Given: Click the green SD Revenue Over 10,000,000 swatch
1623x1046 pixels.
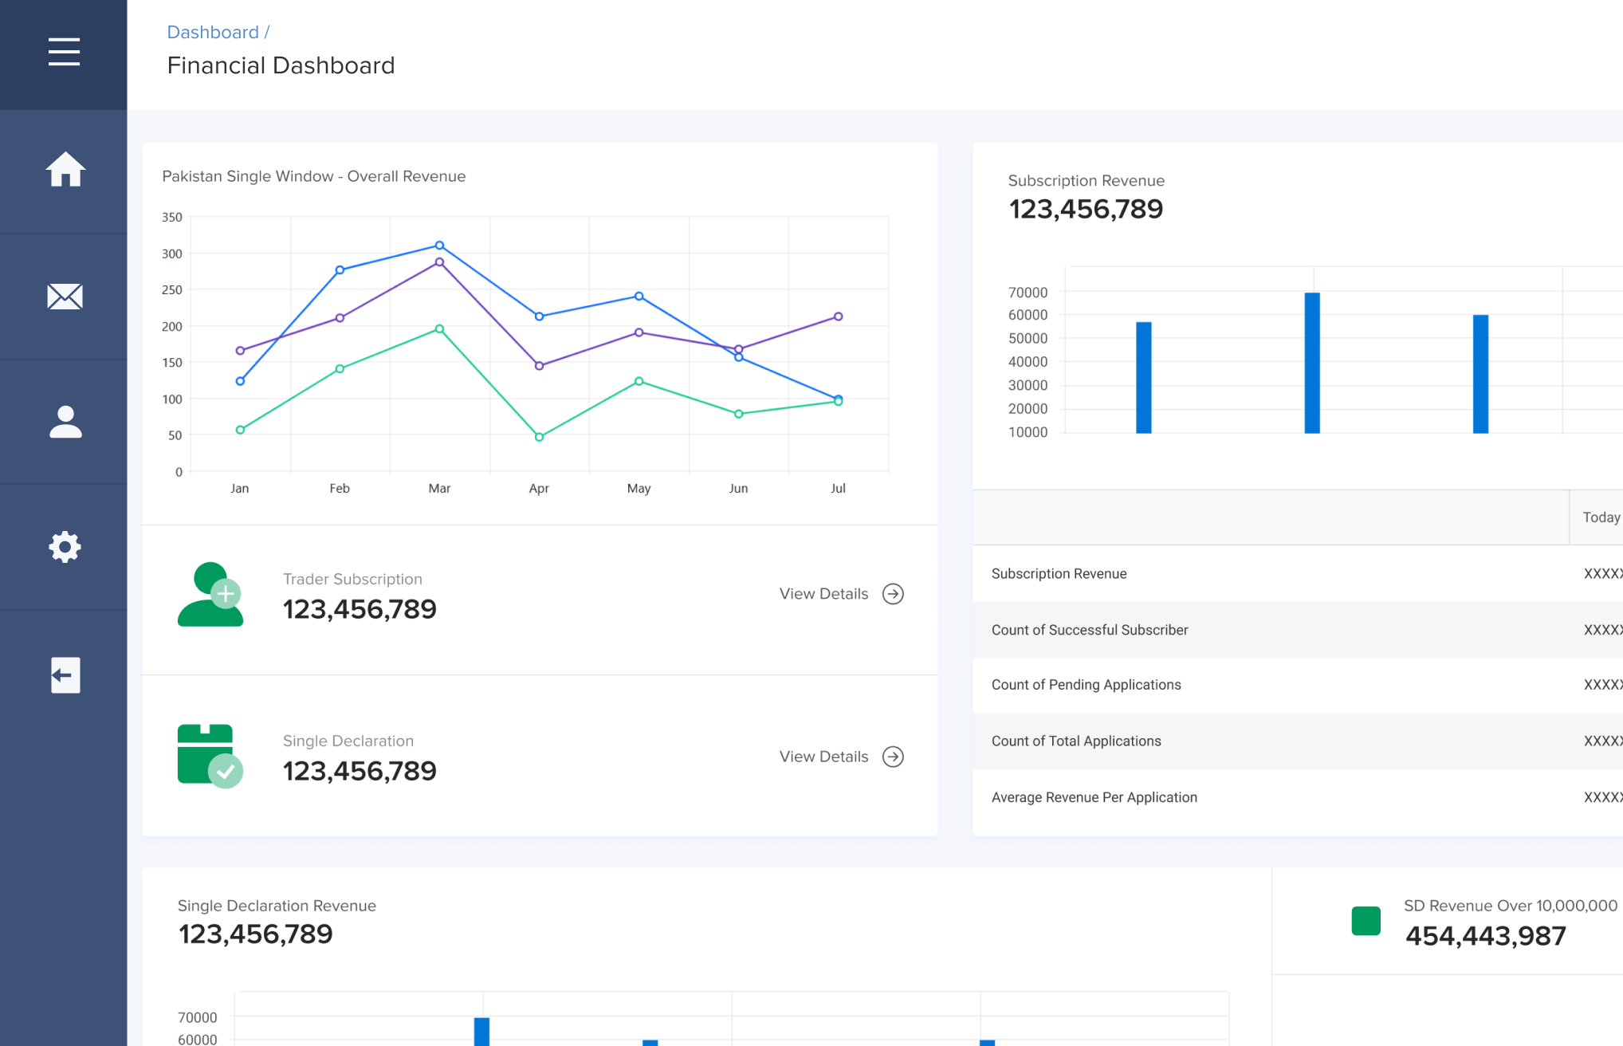Looking at the screenshot, I should point(1366,921).
